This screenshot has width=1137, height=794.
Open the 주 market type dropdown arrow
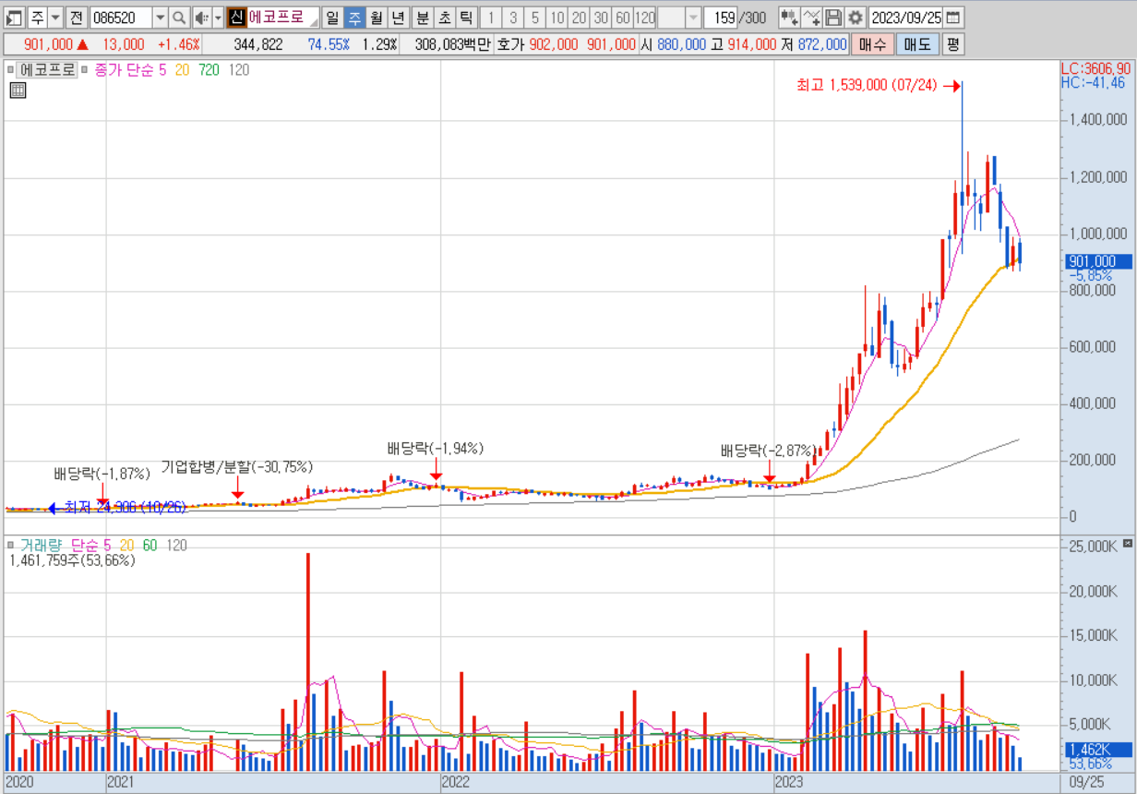(55, 18)
